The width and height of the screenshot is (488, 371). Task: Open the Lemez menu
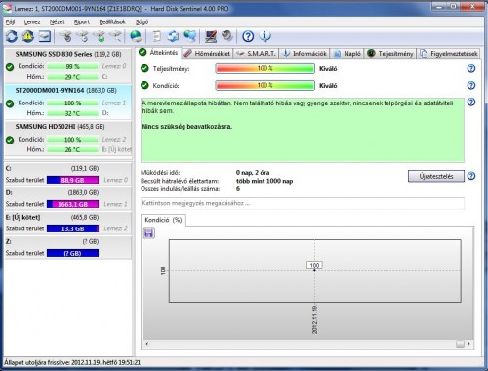coord(32,22)
